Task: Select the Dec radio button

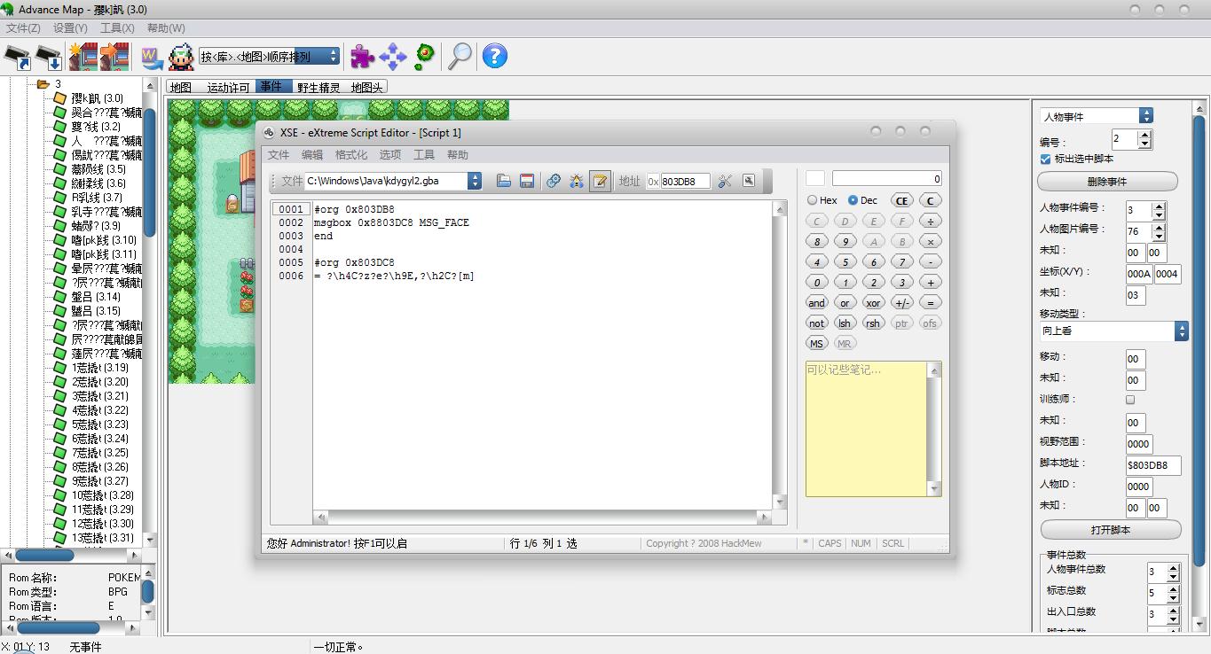Action: coord(853,200)
